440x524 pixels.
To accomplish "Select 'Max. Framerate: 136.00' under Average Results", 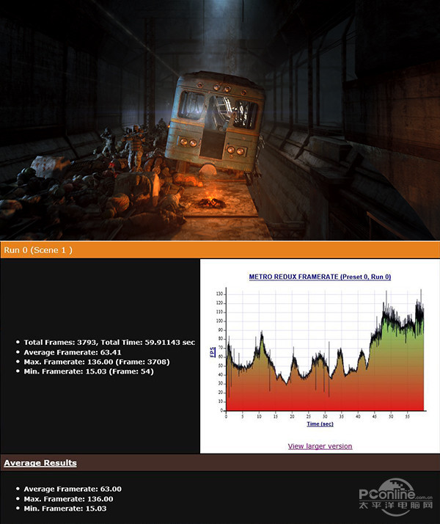I will [x=68, y=499].
